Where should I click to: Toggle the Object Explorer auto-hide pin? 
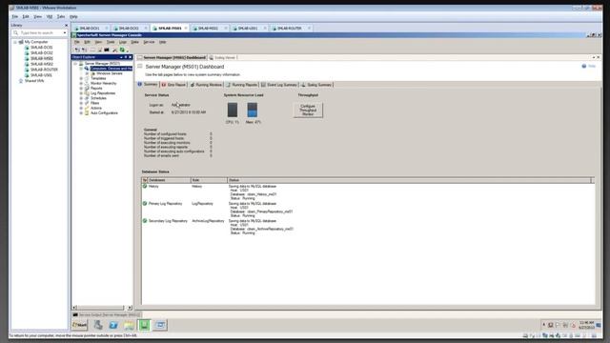coord(126,57)
